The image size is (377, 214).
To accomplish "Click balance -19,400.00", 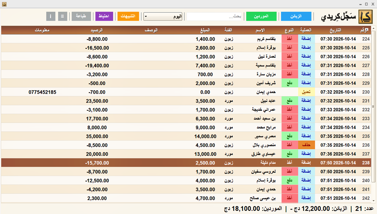I will click(97, 65).
